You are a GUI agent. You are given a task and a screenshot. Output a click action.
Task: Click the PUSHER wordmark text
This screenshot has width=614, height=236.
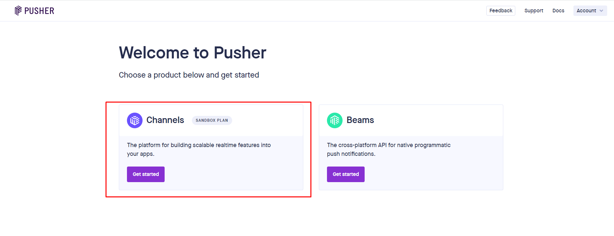[39, 11]
